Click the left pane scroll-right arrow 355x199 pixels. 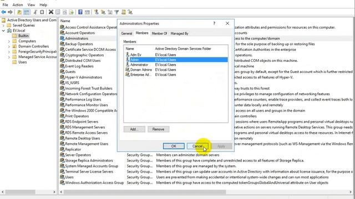point(54,192)
